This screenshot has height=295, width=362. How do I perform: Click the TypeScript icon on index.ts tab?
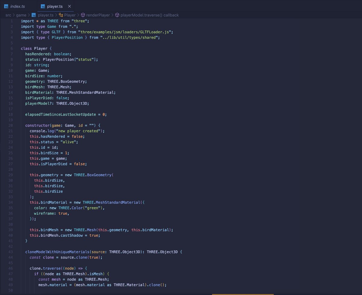(6, 6)
